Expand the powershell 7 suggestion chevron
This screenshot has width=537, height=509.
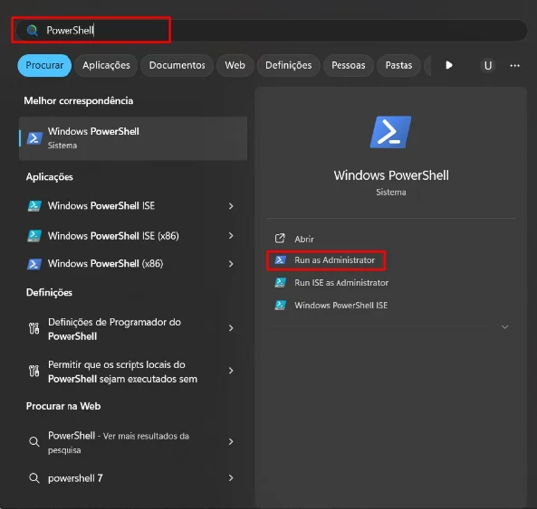click(231, 478)
